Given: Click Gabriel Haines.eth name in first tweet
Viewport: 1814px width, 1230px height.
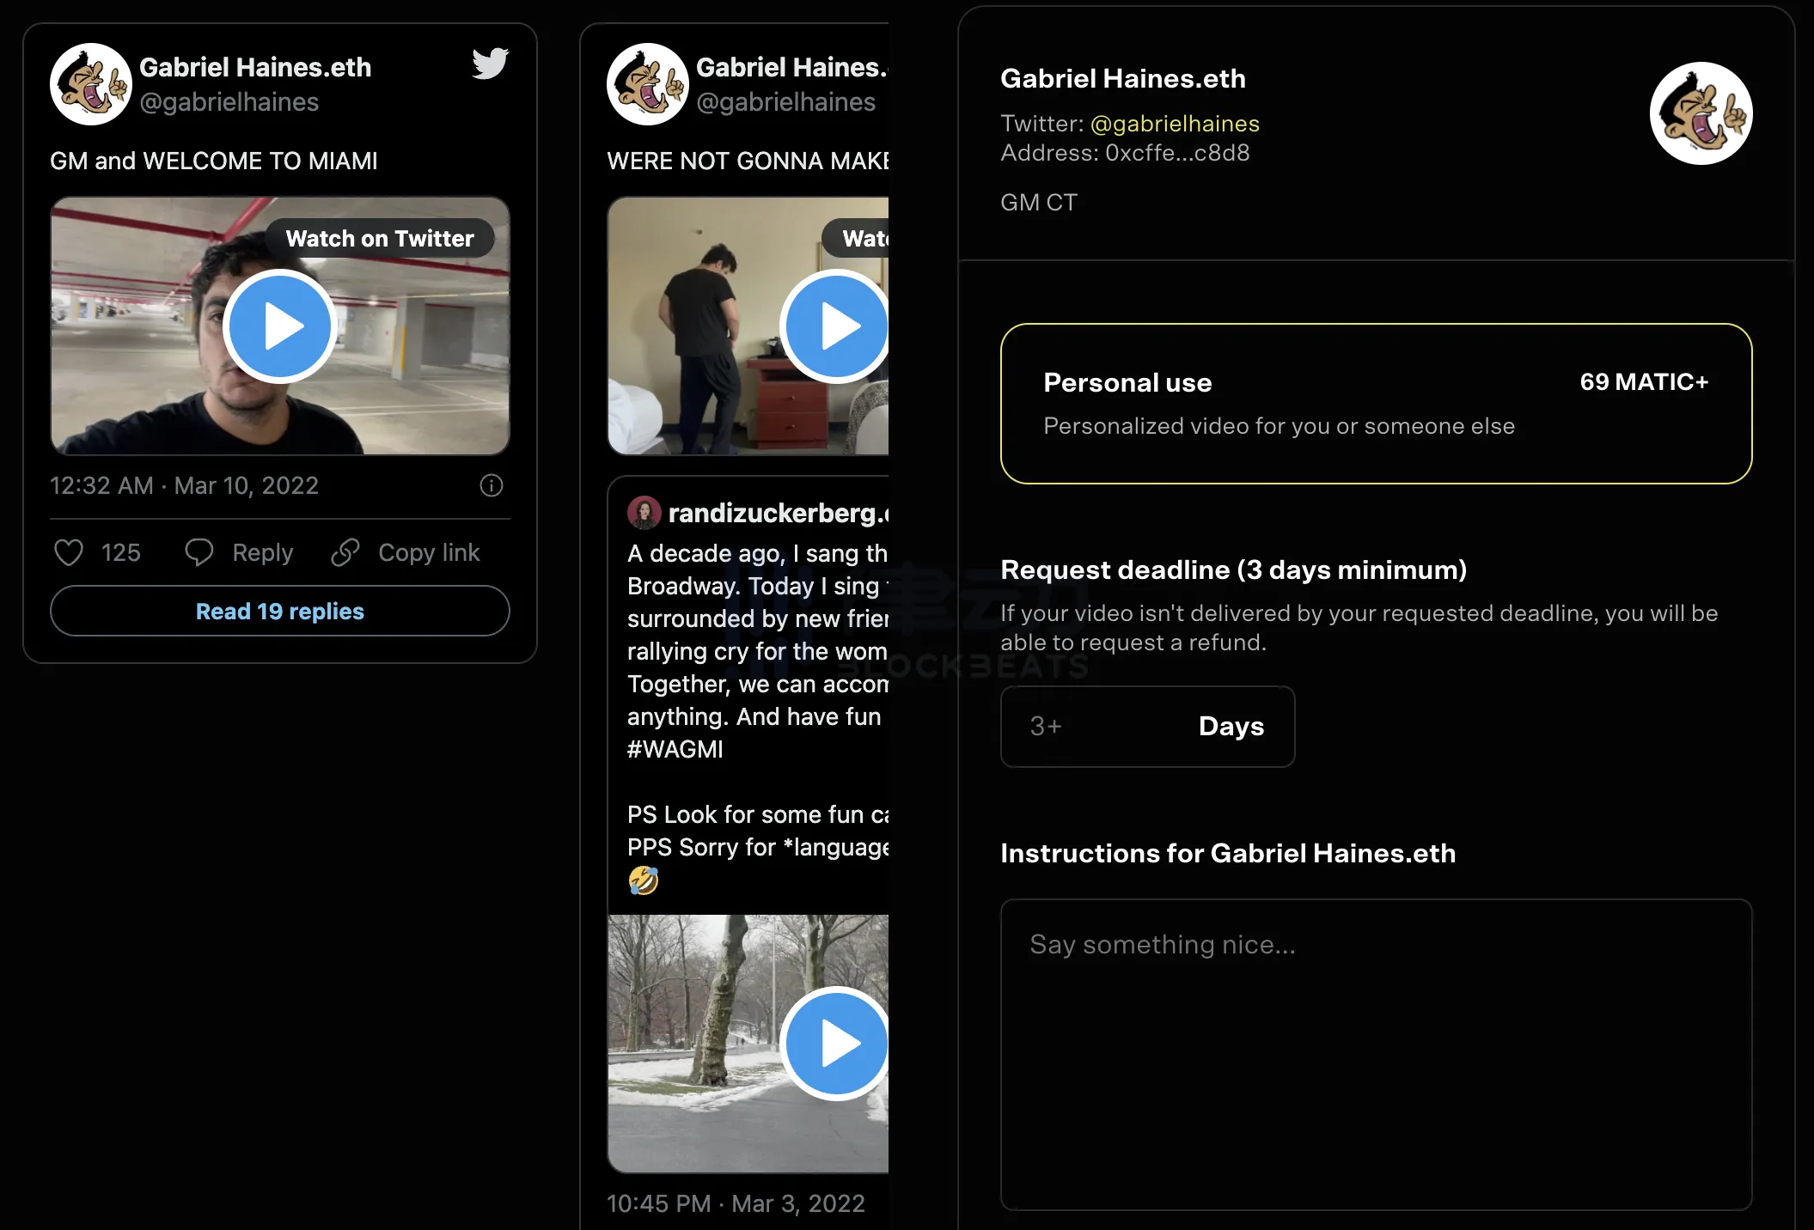Looking at the screenshot, I should pos(255,67).
